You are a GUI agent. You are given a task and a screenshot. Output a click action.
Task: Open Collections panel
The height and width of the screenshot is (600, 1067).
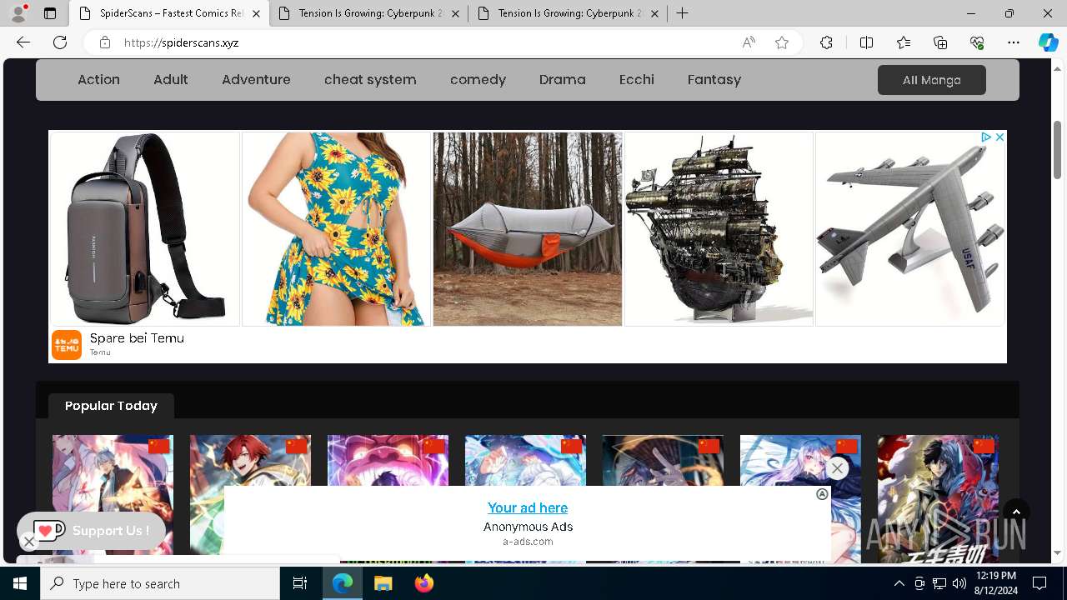(x=940, y=42)
